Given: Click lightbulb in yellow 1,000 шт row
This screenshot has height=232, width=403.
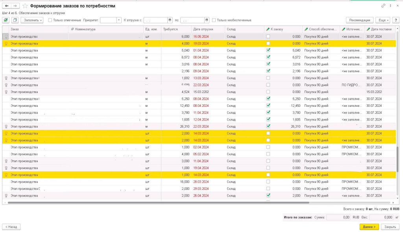Looking at the screenshot, I should (x=6, y=175).
